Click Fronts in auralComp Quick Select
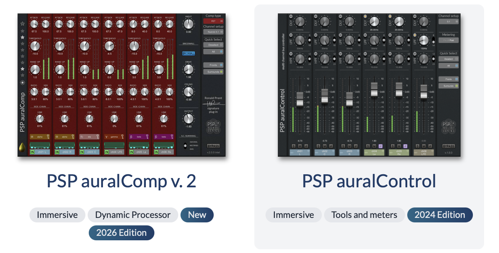Image resolution: width=499 pixels, height=253 pixels. click(213, 65)
